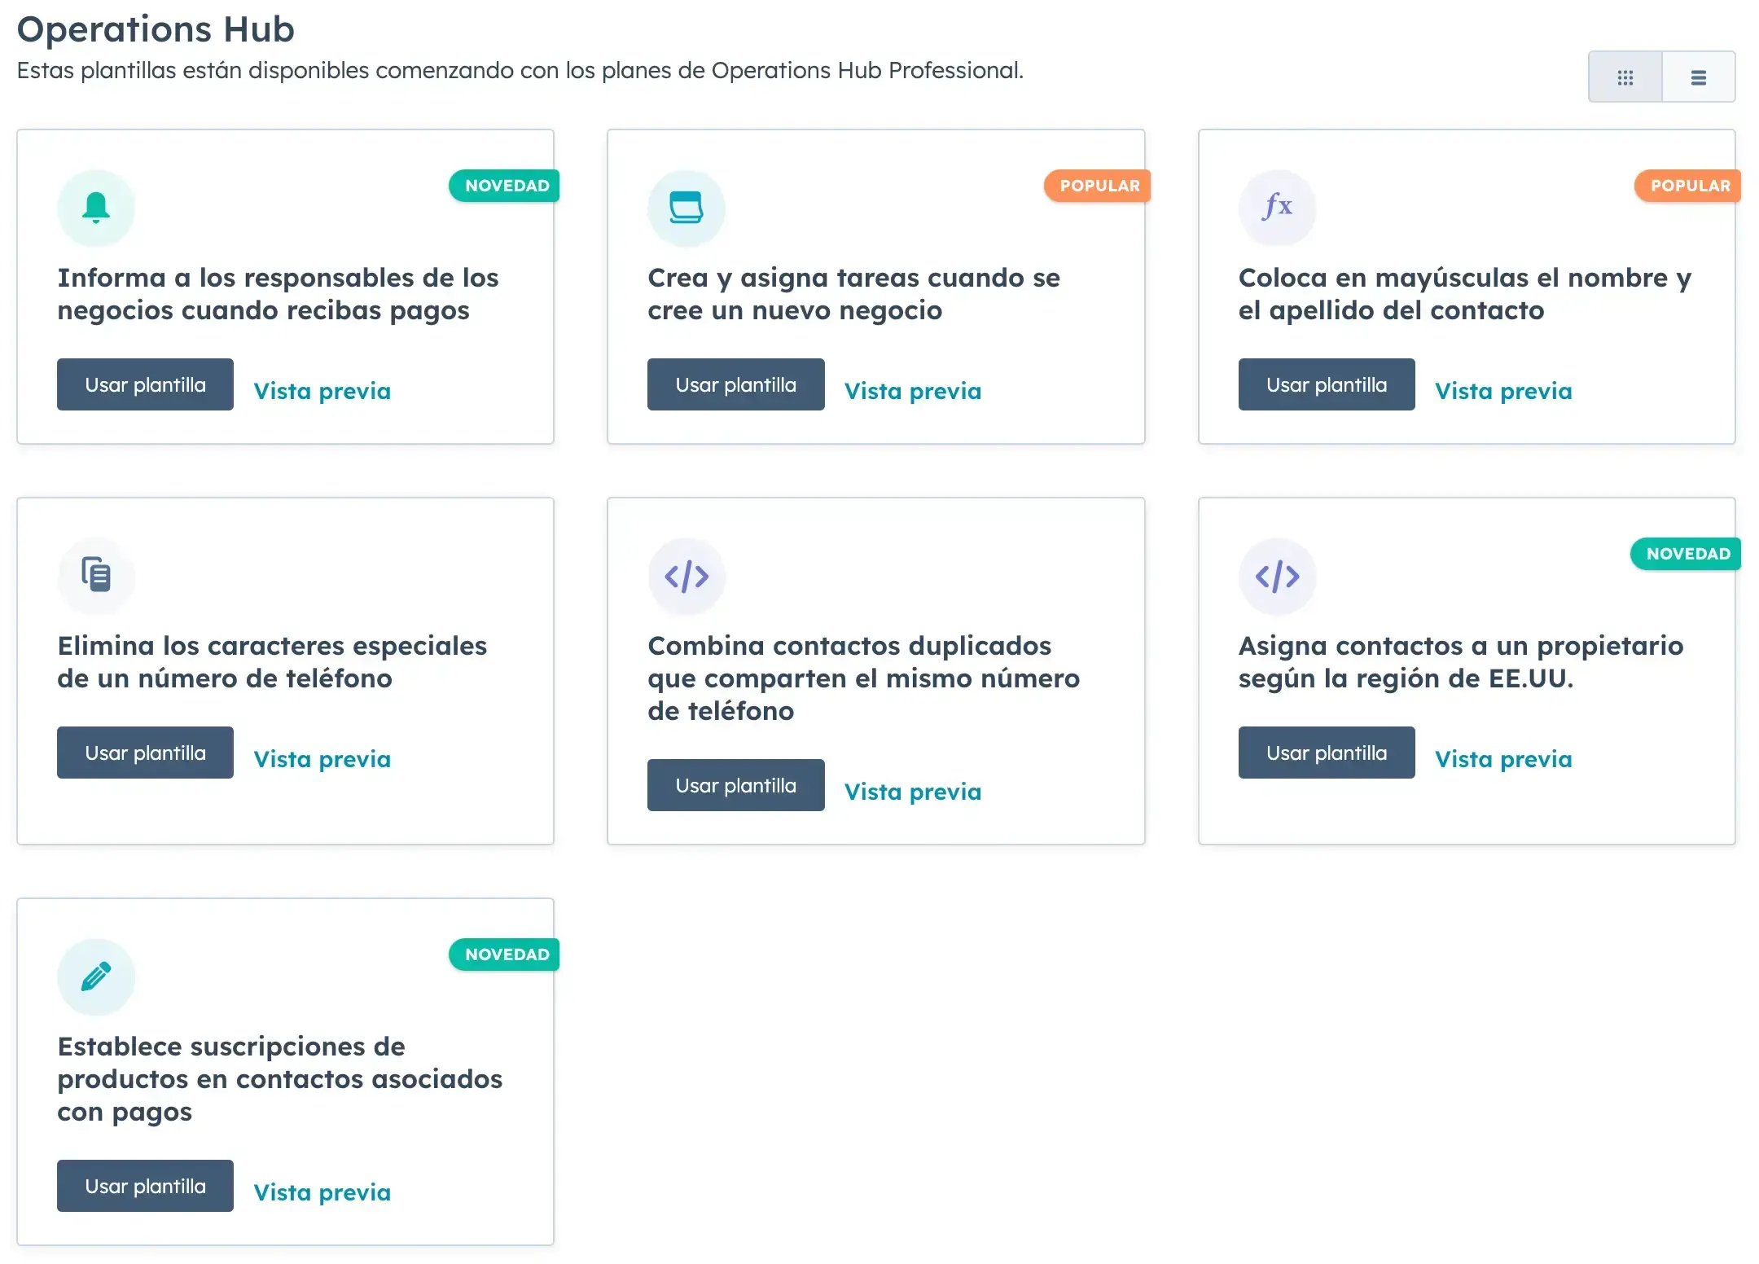Open the card title 'Crea y asigna tareas'
Screen dimensions: 1759x1264
pos(854,294)
